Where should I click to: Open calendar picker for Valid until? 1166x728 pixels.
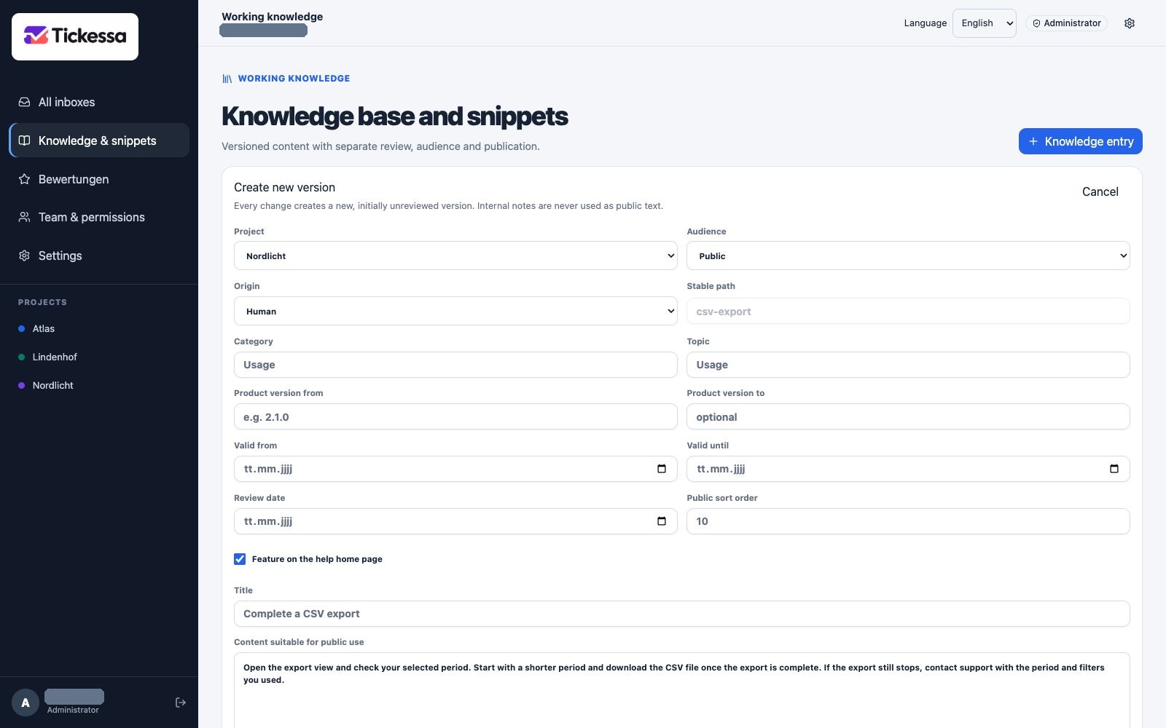pos(1114,469)
